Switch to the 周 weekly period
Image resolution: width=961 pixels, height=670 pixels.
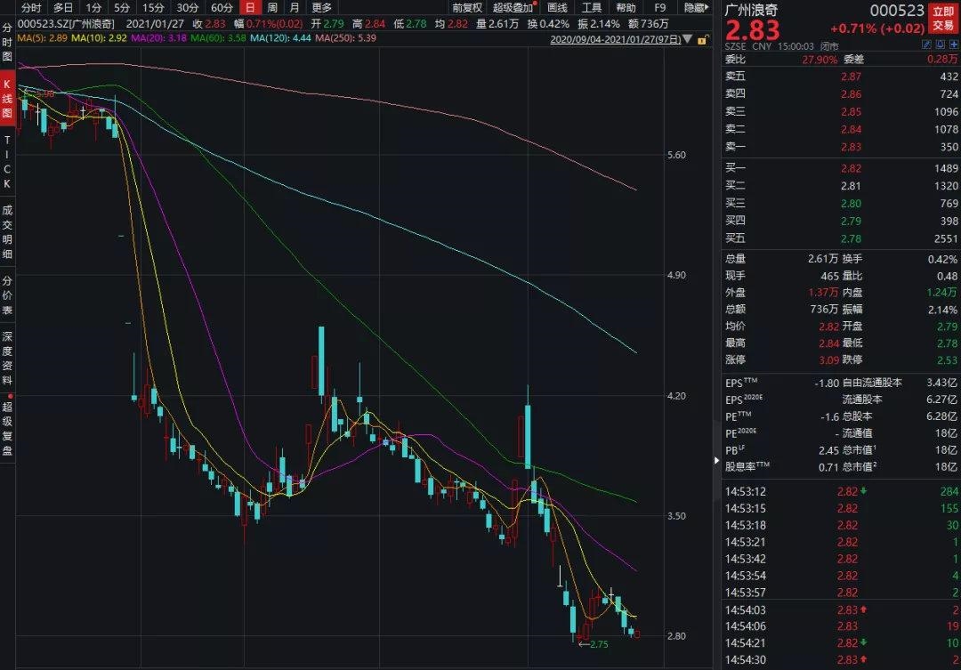pos(272,8)
